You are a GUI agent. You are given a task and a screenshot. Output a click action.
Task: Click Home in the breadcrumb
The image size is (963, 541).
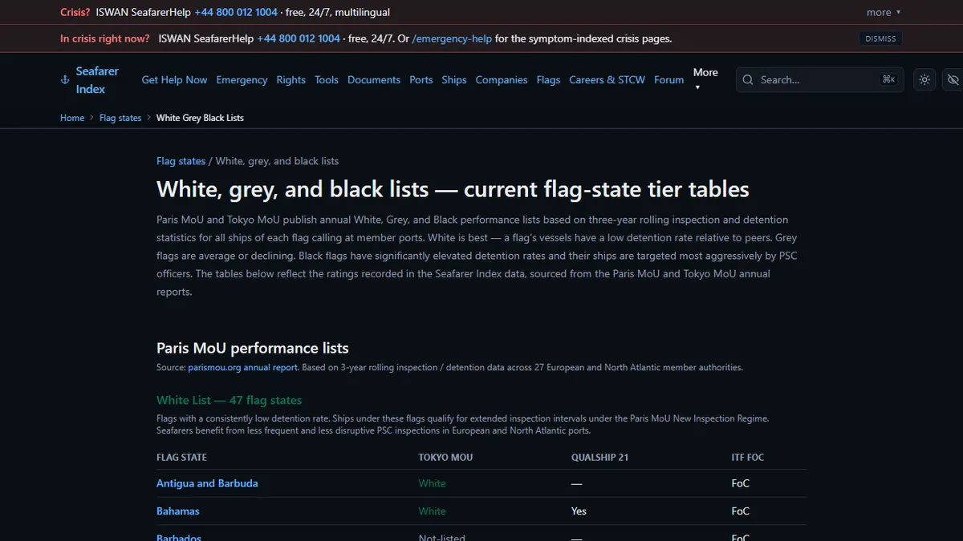tap(72, 118)
